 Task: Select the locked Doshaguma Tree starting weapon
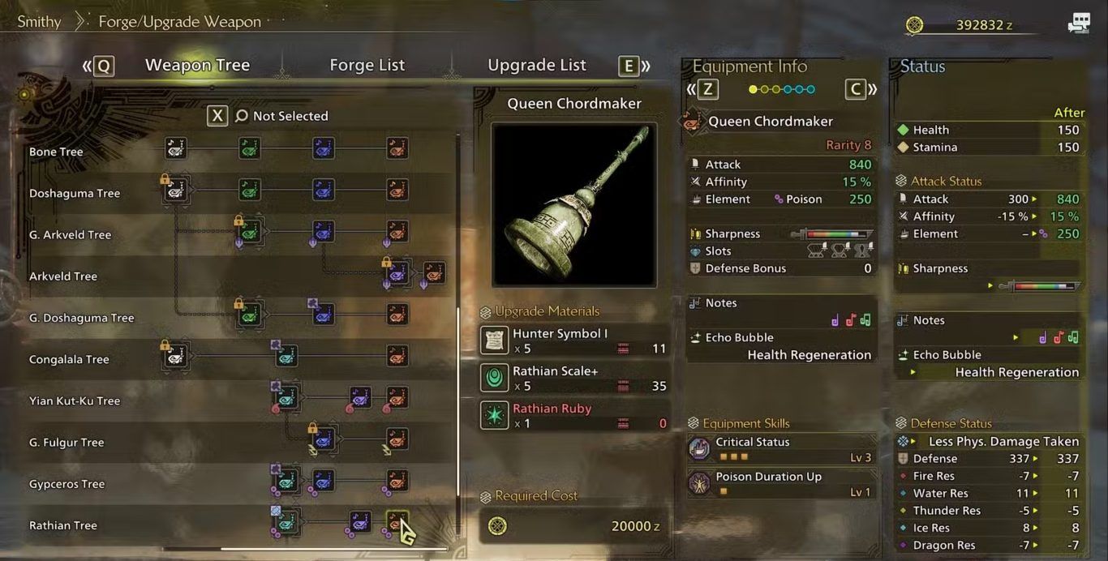pos(176,190)
